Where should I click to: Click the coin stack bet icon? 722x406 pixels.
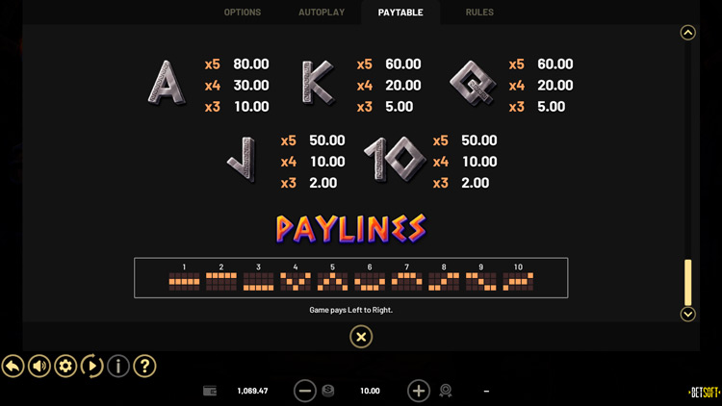pos(328,391)
